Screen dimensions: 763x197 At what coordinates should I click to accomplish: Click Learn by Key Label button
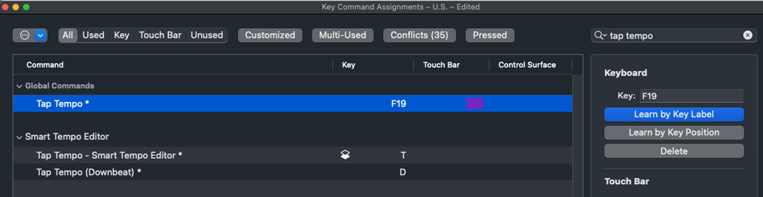[674, 114]
